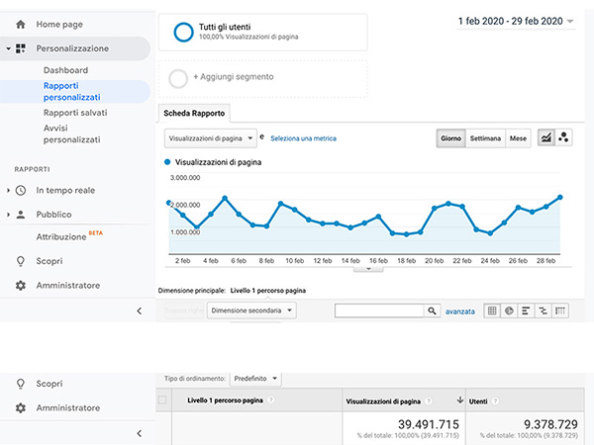Switch to pivot table view icon
This screenshot has height=445, width=594.
pyautogui.click(x=560, y=311)
